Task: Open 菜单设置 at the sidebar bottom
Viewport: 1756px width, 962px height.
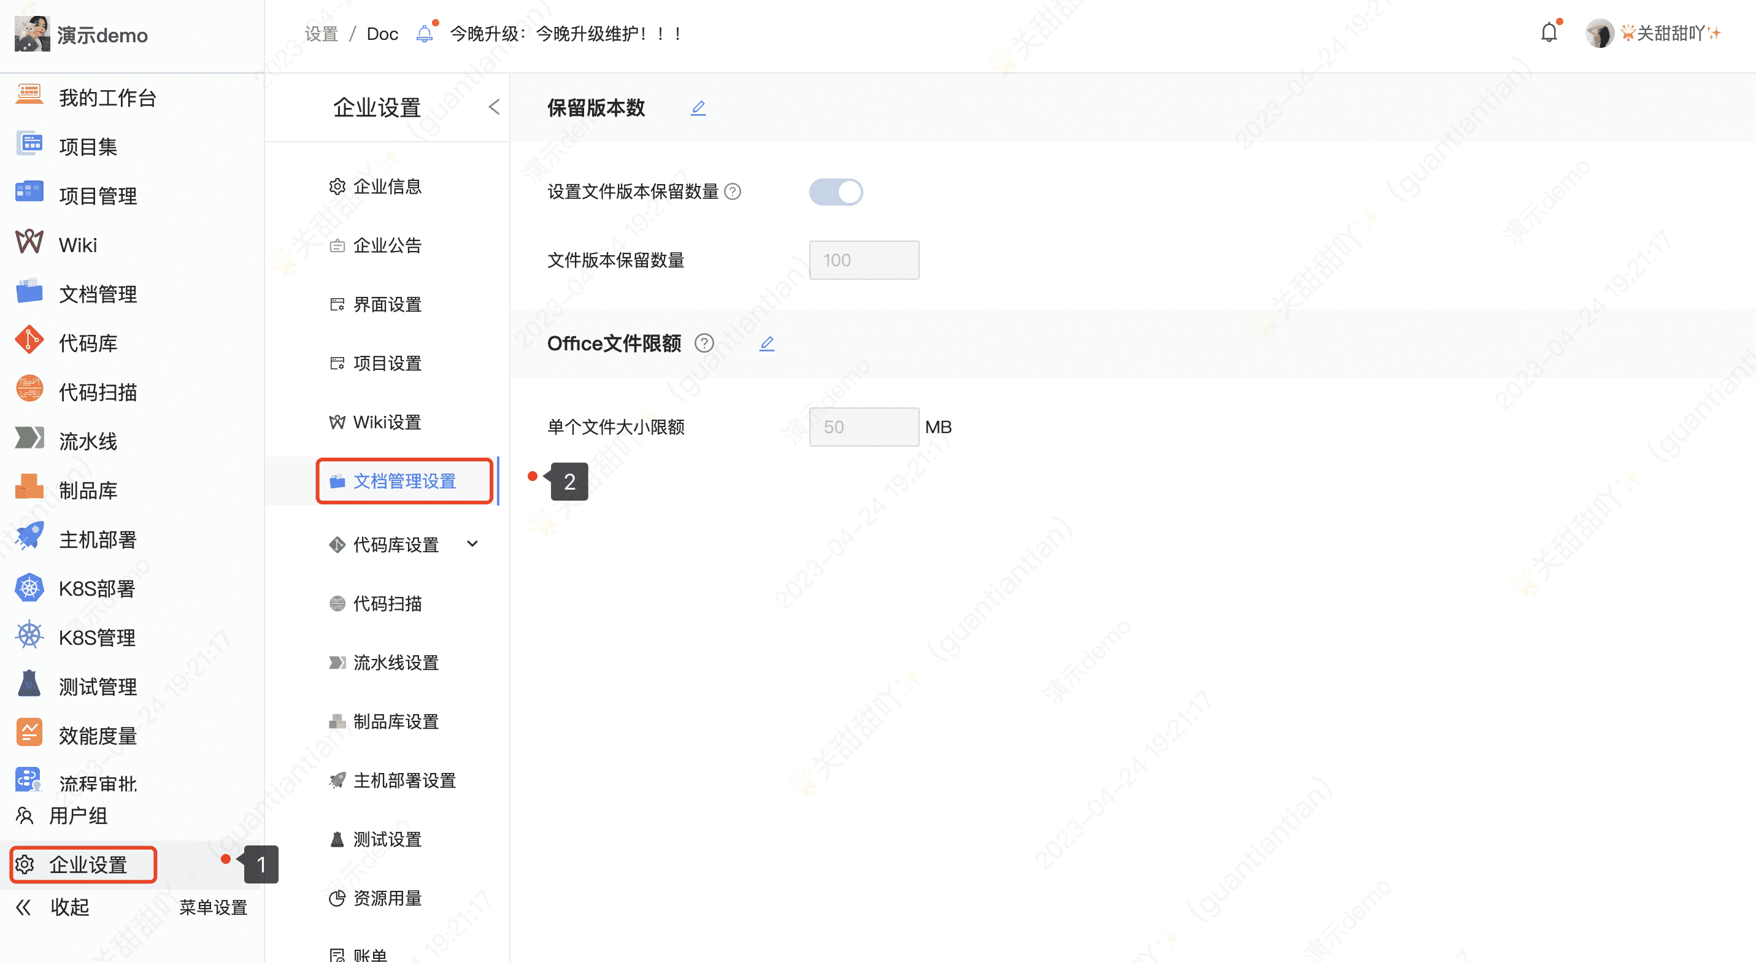Action: [212, 907]
